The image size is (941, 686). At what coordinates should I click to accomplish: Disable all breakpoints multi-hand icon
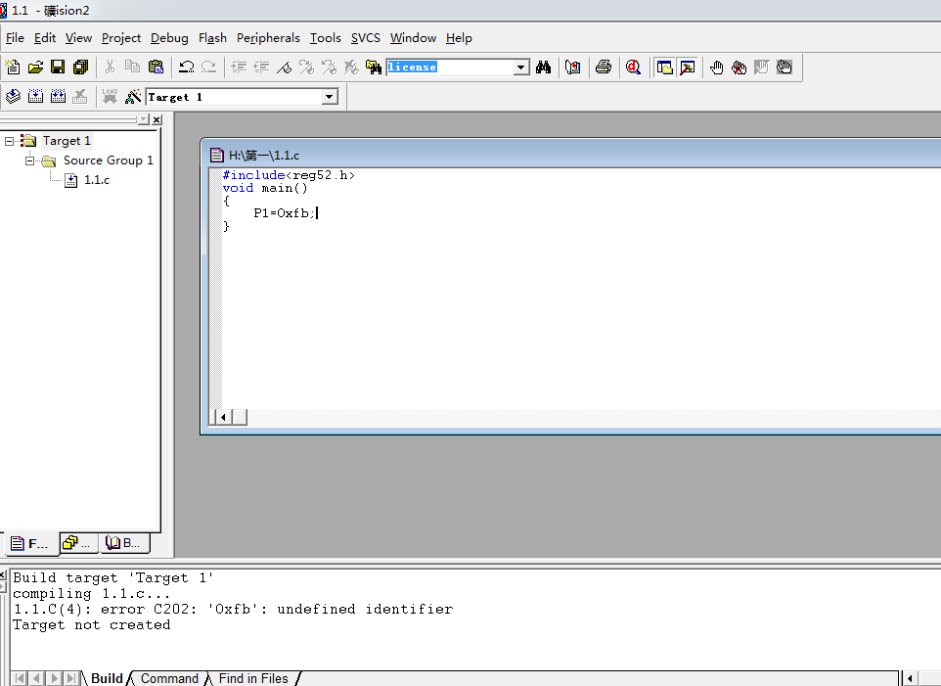[784, 68]
